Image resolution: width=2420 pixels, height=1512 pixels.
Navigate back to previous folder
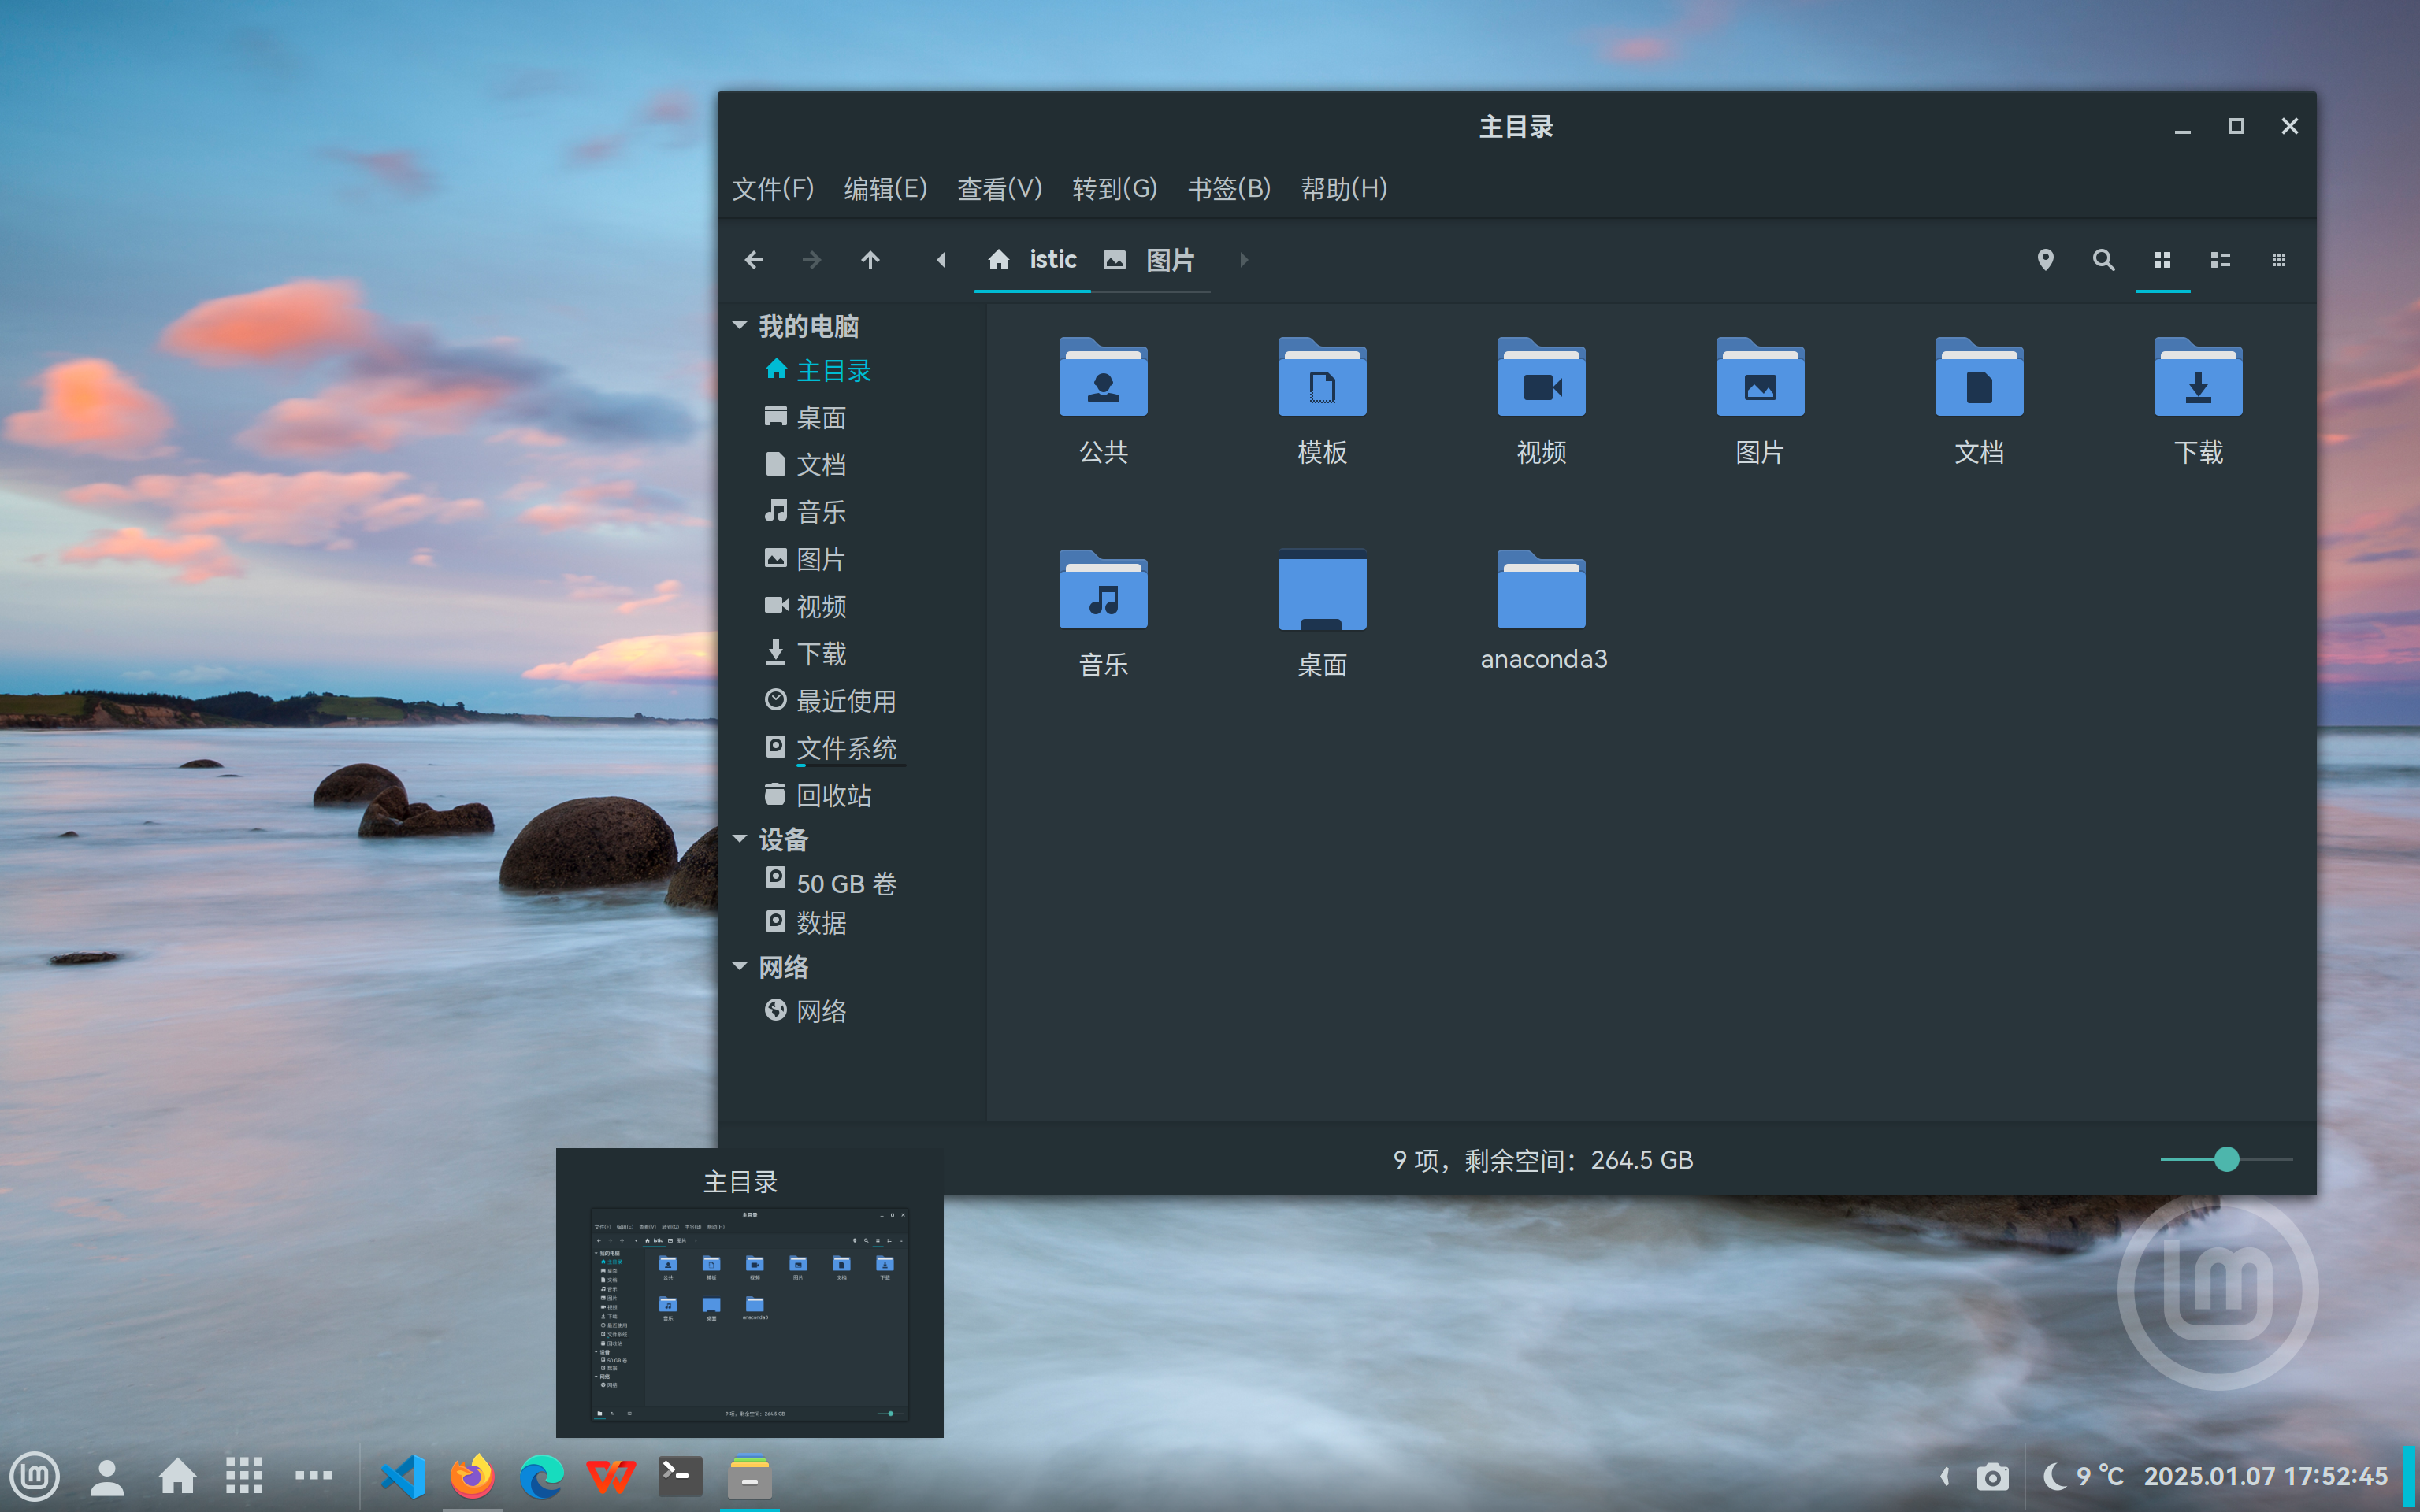[x=753, y=260]
